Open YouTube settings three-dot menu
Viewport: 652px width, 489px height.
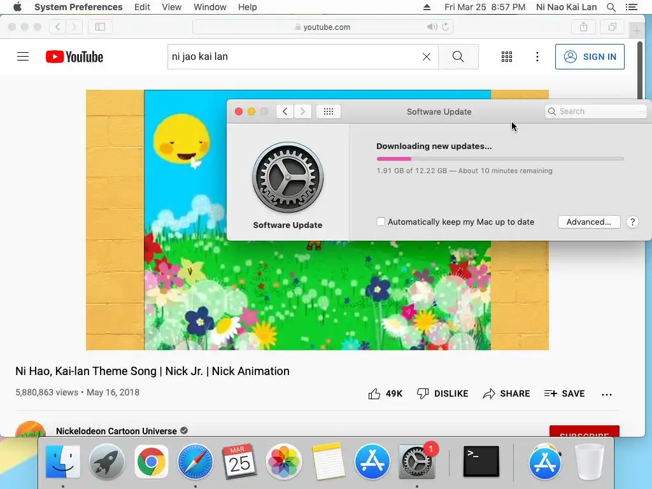(537, 57)
